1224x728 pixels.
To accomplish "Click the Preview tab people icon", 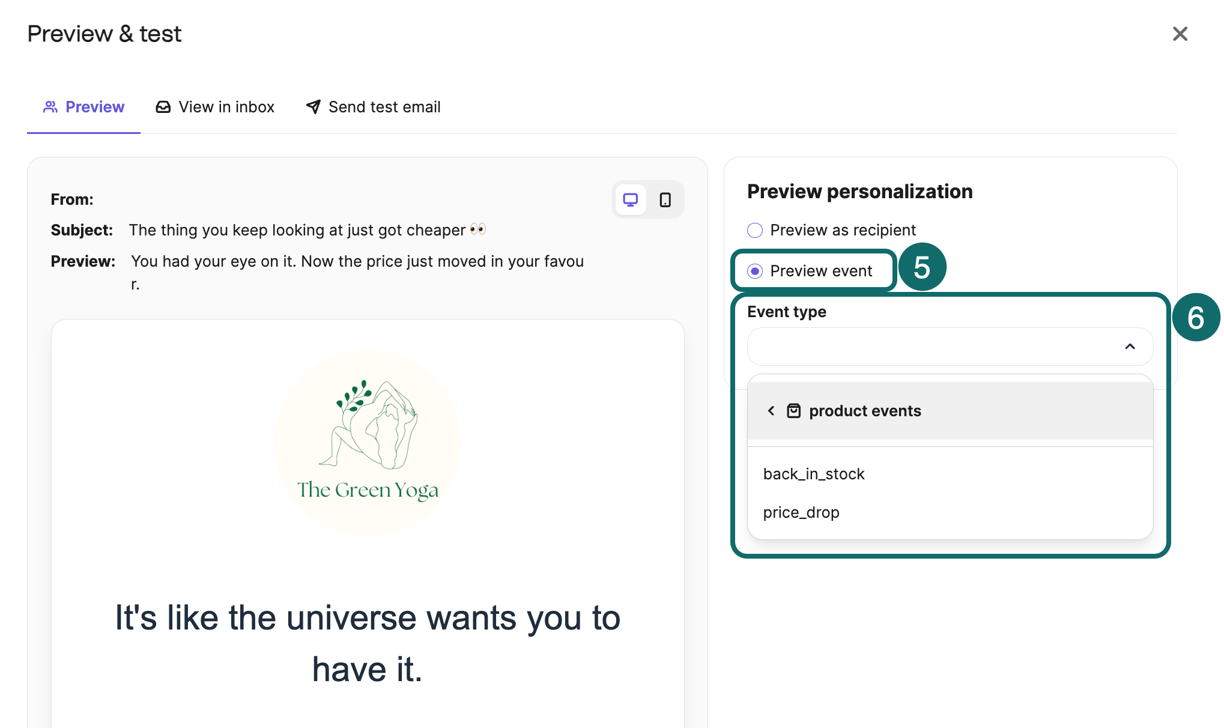I will (x=50, y=107).
